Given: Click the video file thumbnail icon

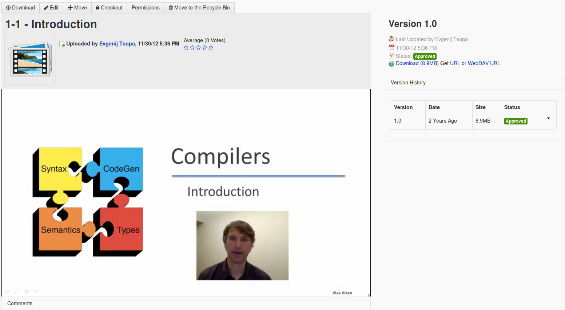Looking at the screenshot, I should click(x=30, y=60).
